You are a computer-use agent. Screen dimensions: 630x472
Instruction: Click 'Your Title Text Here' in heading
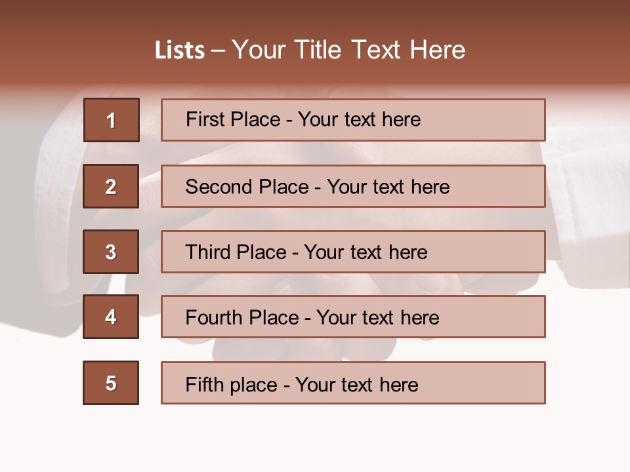[348, 50]
